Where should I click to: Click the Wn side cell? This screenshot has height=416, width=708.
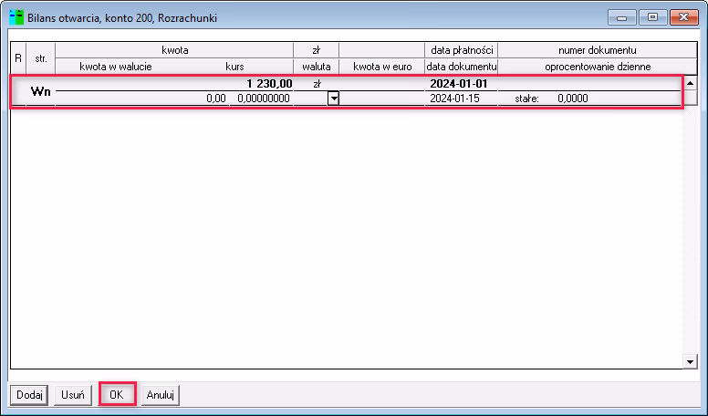tap(40, 91)
